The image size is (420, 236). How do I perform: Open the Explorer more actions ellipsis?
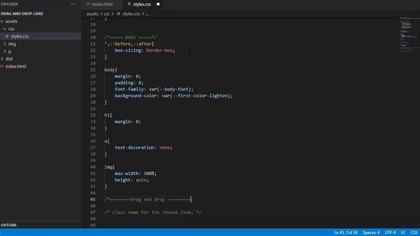73,4
